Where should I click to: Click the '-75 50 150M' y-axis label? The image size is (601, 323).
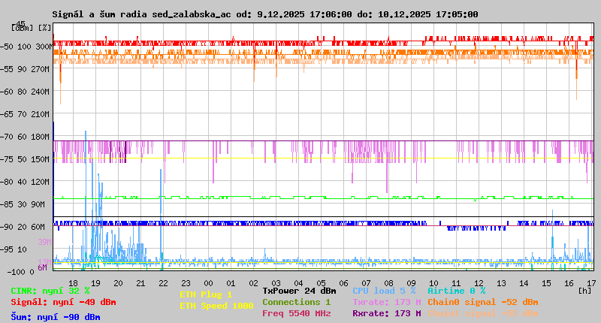[25, 159]
